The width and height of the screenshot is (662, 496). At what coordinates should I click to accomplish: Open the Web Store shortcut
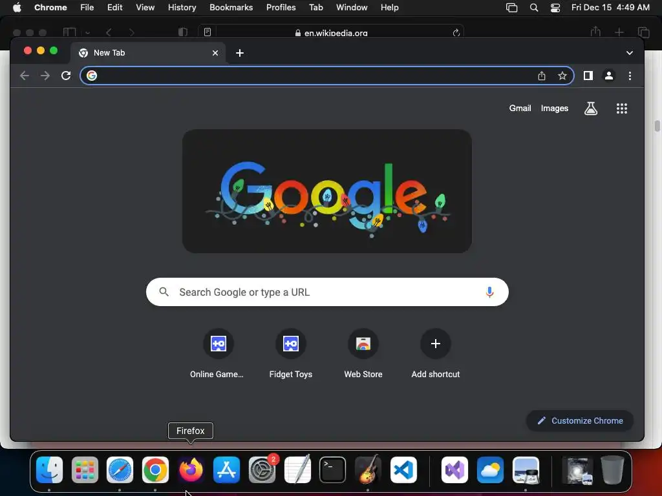[363, 355]
